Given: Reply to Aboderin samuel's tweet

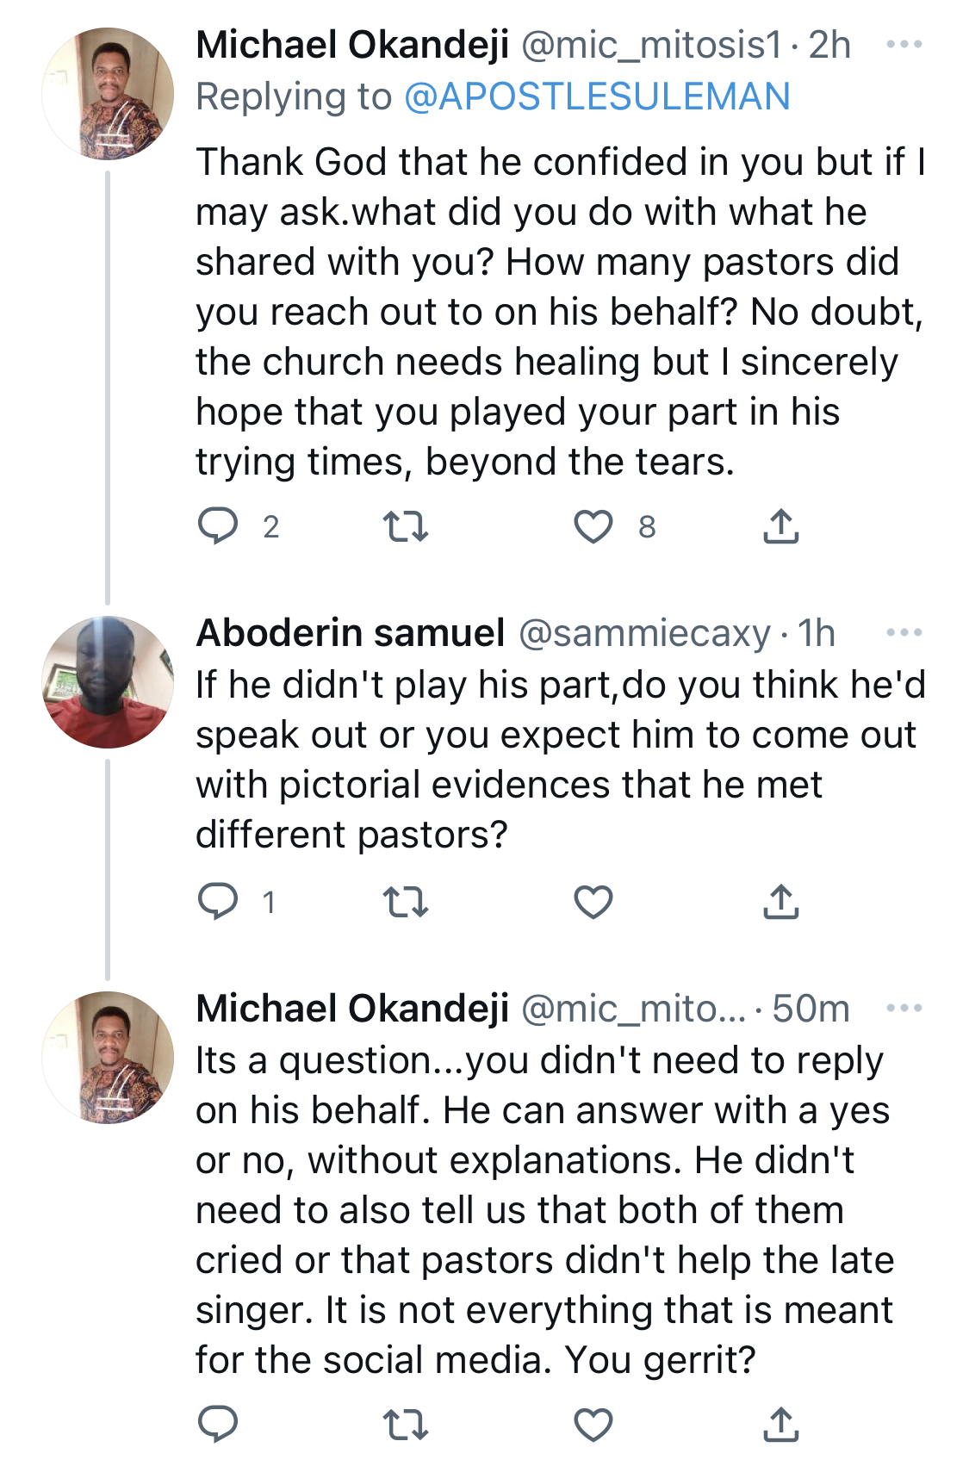Looking at the screenshot, I should click(x=218, y=902).
